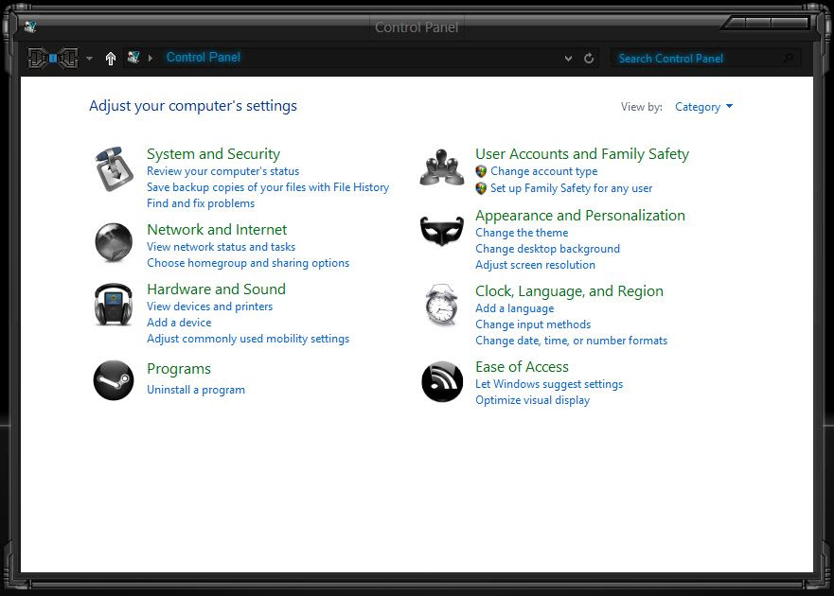Click Change input methods
This screenshot has height=596, width=834.
[533, 324]
